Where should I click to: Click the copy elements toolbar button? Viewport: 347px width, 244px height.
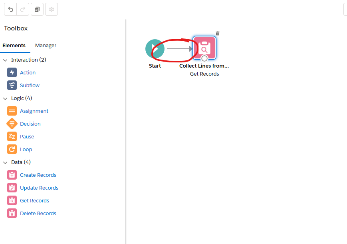37,9
